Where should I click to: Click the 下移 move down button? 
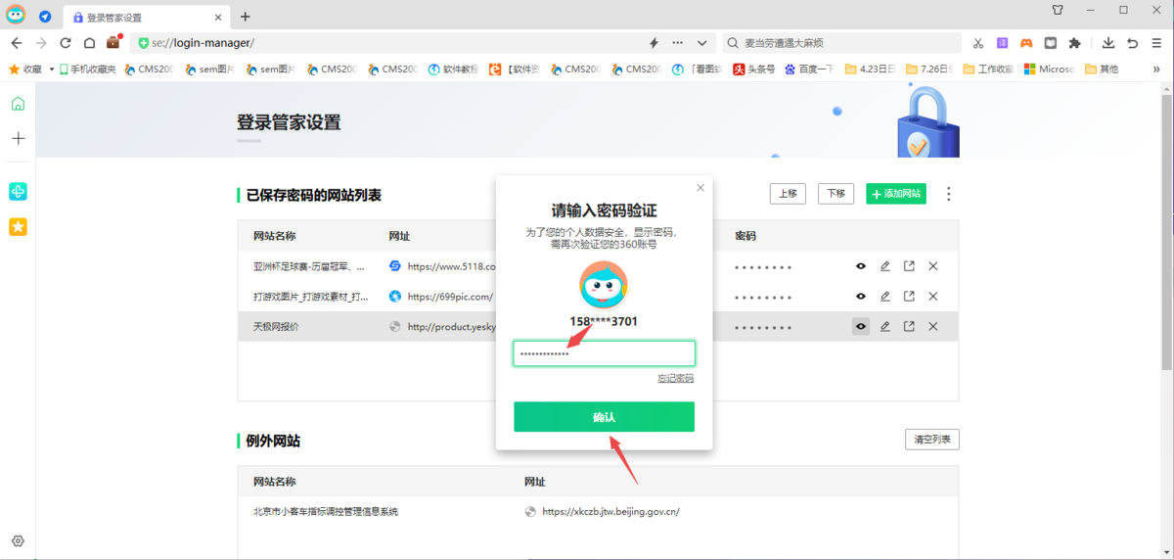[835, 194]
